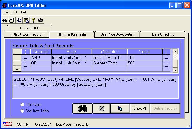Open help with the question mark icon

point(33,20)
